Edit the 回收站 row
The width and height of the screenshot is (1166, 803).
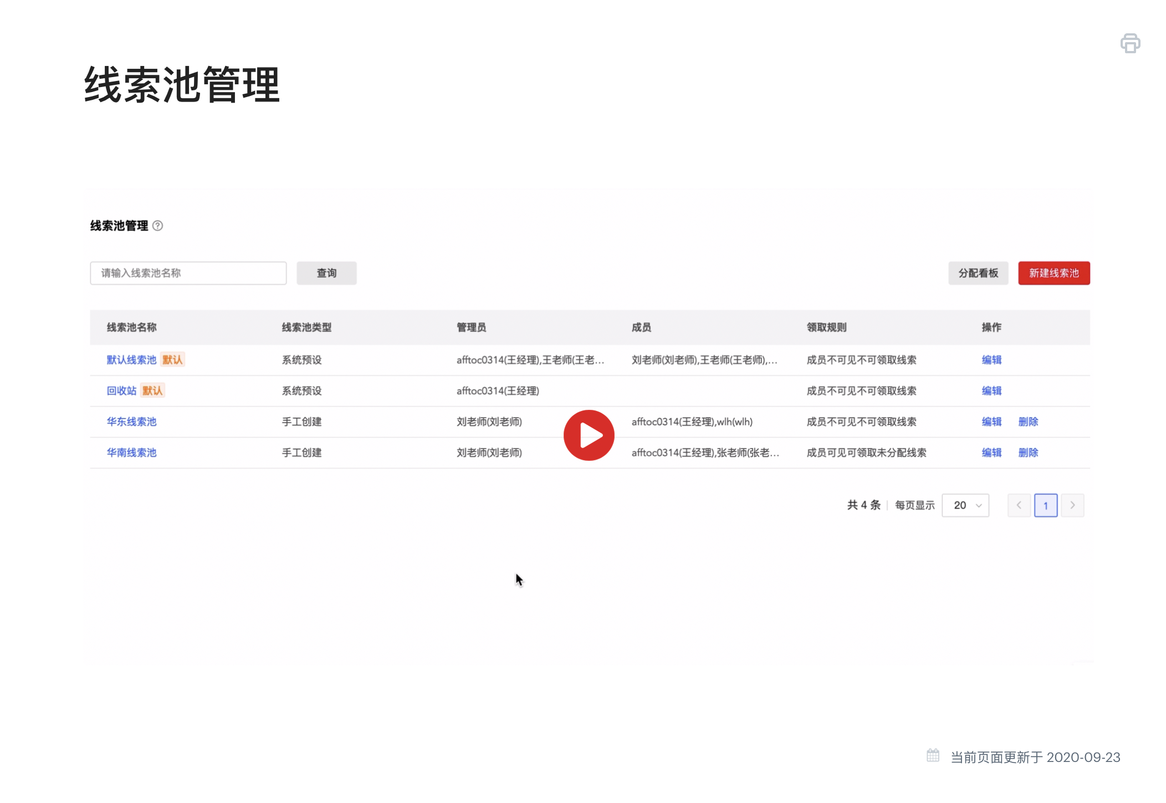pos(991,391)
